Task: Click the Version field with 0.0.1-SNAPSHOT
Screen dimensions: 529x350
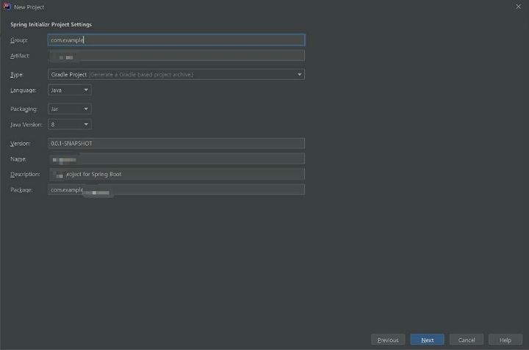Action: pos(176,143)
